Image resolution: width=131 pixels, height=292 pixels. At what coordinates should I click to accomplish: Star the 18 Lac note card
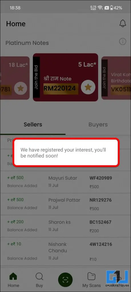tap(21, 88)
